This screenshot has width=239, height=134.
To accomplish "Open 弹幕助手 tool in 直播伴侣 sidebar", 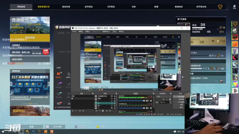I will [59, 75].
